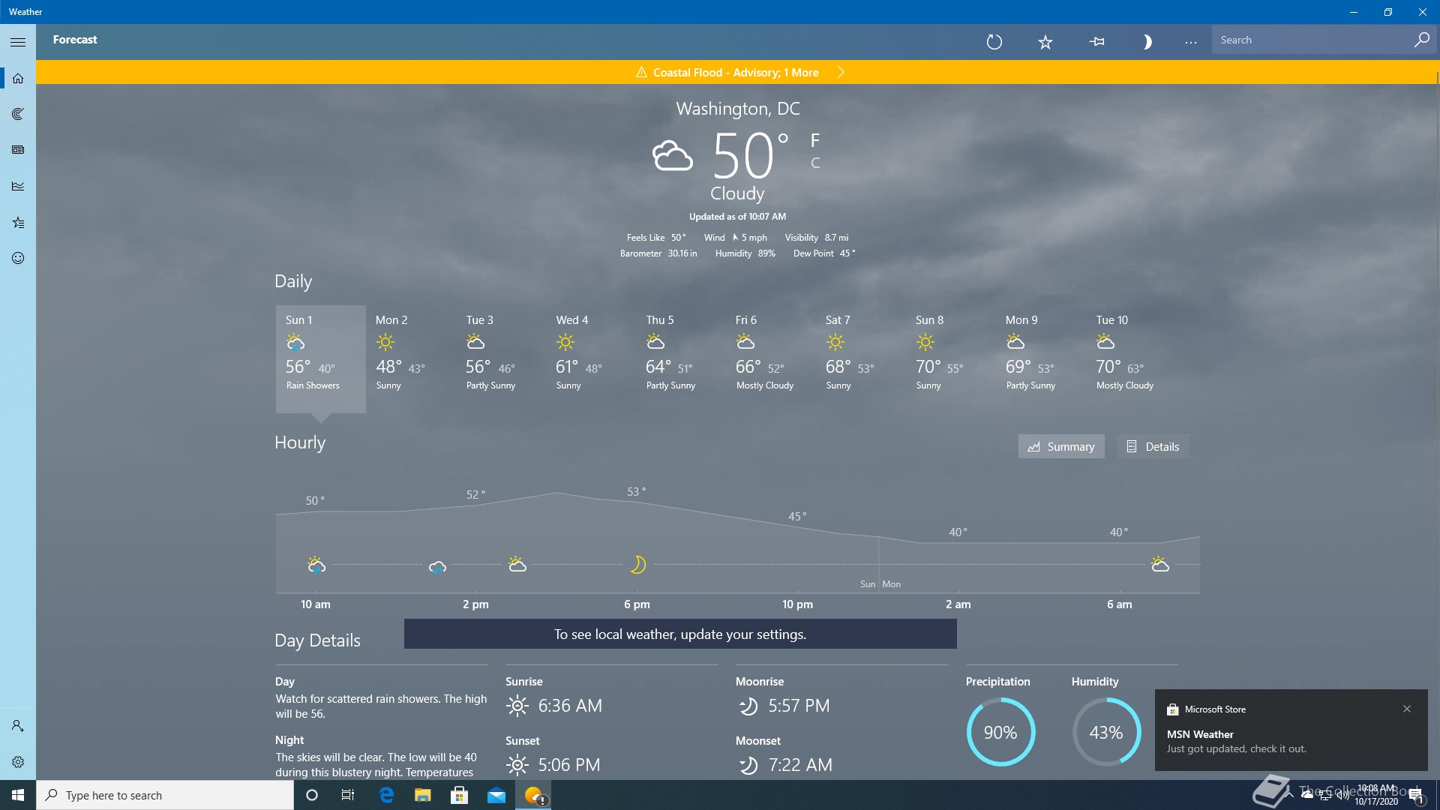Image resolution: width=1440 pixels, height=810 pixels.
Task: Close the Microsoft Store notification
Action: 1407,709
